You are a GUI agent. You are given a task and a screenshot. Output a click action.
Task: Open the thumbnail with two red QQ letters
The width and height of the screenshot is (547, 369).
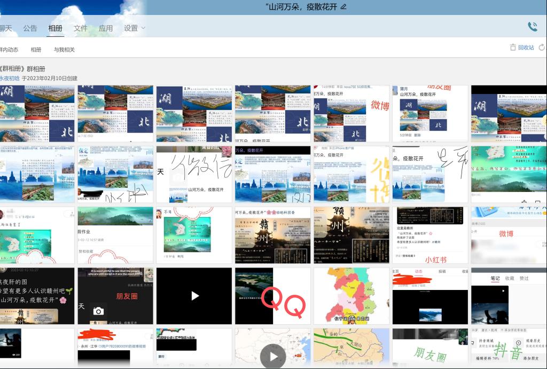[272, 296]
